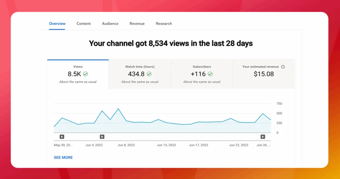Click the Jun 4, 2022 axis label
Screen dimensions: 340x179
click(94, 145)
